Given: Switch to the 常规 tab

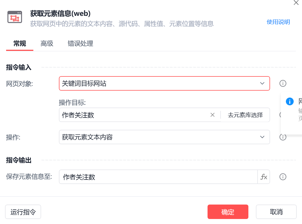Looking at the screenshot, I should click(x=20, y=44).
